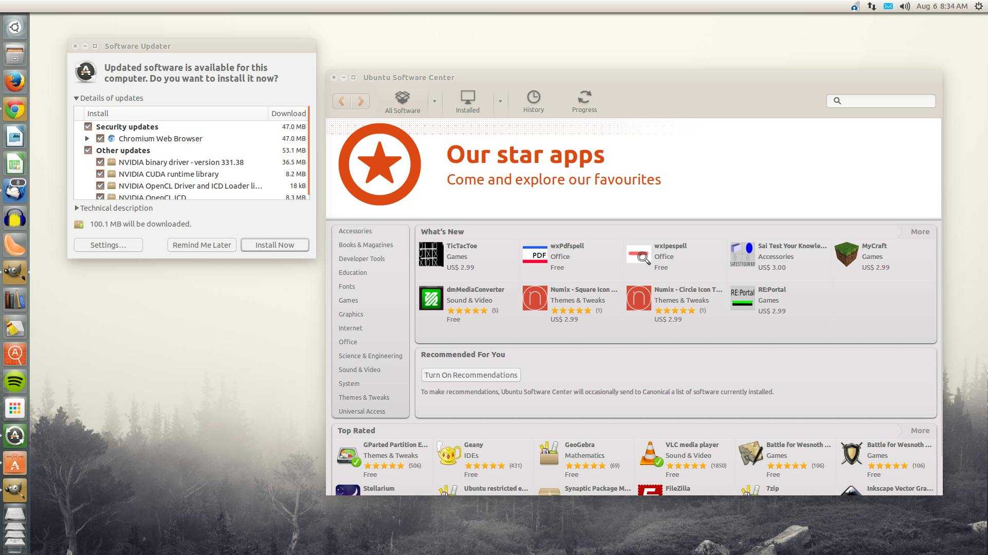Viewport: 988px width, 555px height.
Task: Expand the Chromium Web Browser tree item
Action: pyautogui.click(x=87, y=138)
